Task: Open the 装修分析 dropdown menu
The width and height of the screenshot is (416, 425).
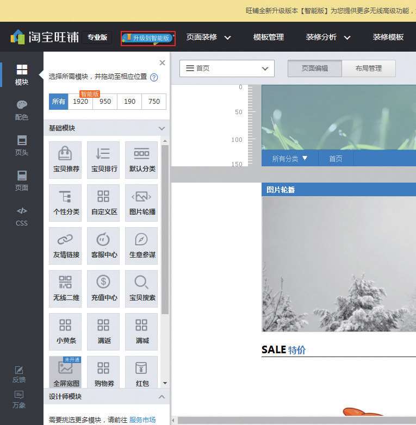Action: 328,37
